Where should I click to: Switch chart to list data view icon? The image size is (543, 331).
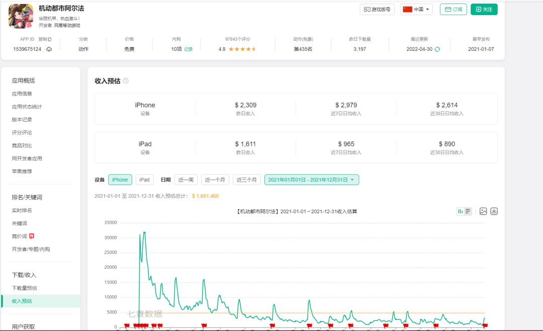point(468,211)
